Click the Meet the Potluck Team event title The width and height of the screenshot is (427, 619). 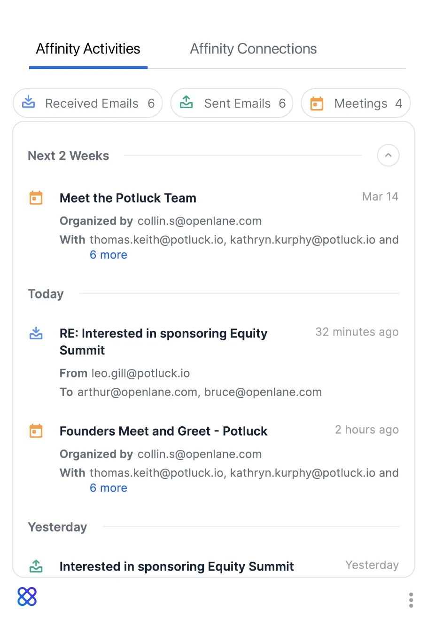(128, 198)
